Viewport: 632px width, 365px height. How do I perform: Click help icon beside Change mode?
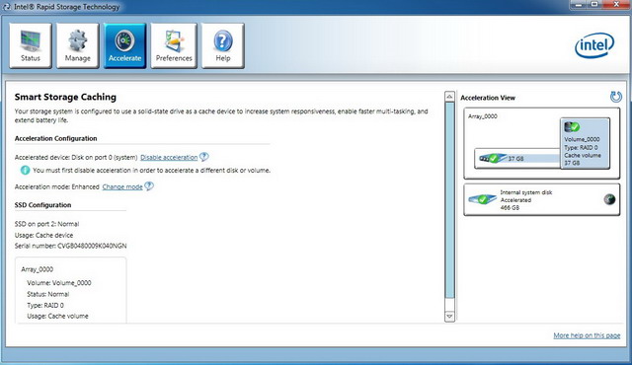pyautogui.click(x=149, y=185)
